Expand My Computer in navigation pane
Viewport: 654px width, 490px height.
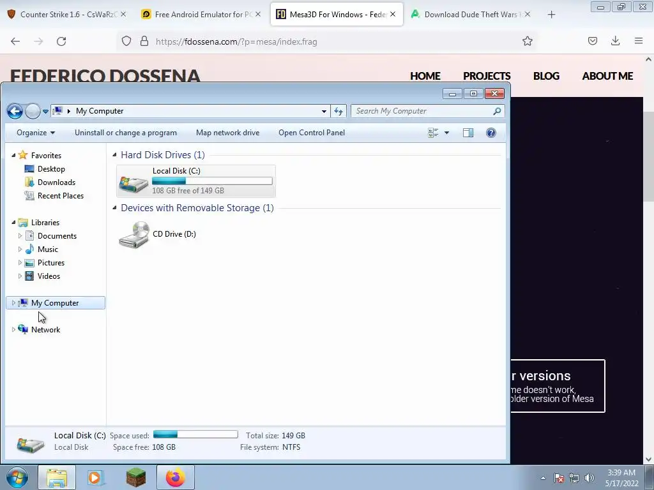(x=13, y=303)
